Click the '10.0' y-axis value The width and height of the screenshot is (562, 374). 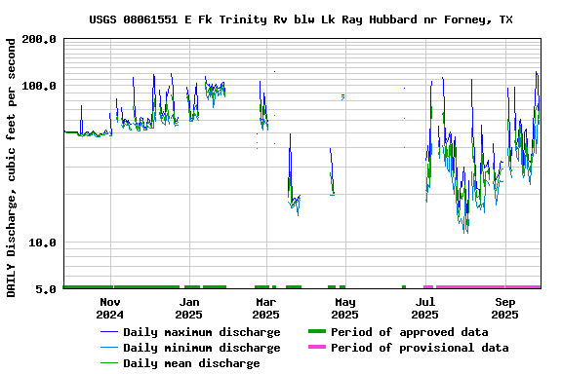tap(42, 243)
